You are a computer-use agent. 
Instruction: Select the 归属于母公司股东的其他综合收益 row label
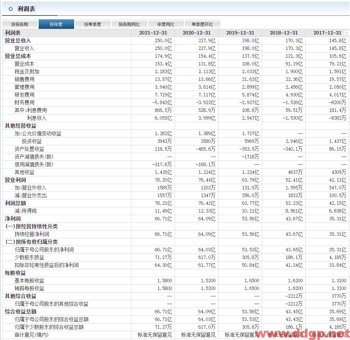point(52,304)
